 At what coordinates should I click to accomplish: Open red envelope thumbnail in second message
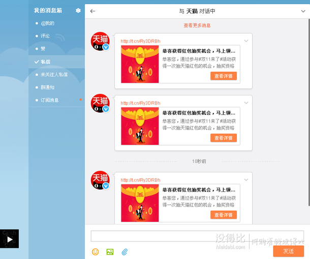[x=140, y=126]
